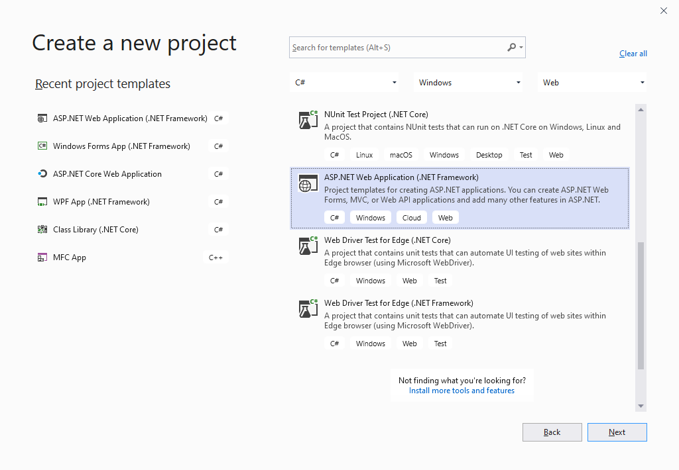
Task: Click the template list scroll down arrow
Action: click(641, 406)
